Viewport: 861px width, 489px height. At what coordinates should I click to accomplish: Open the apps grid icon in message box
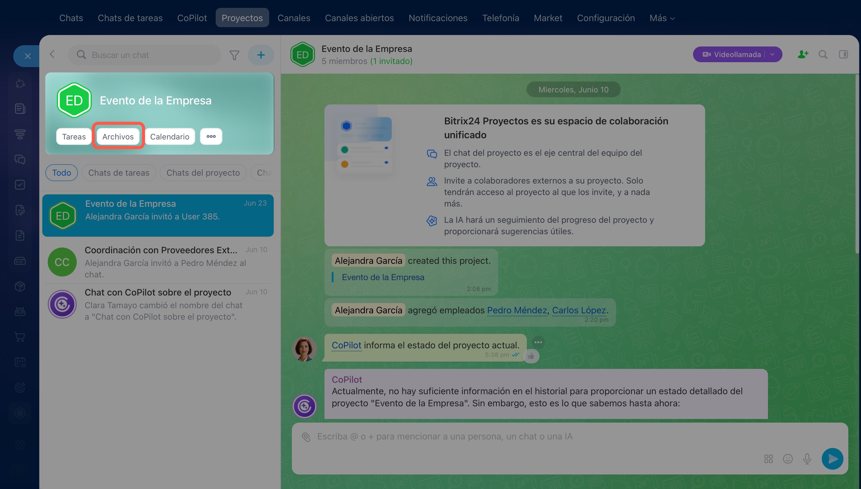768,459
